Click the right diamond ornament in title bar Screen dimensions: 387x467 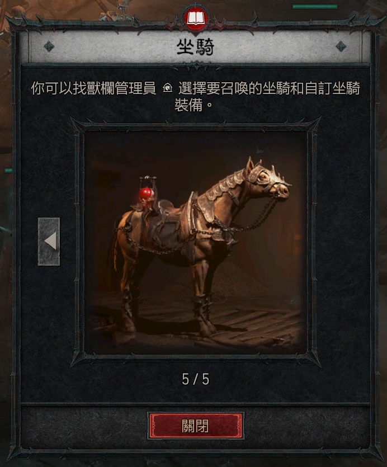click(341, 46)
